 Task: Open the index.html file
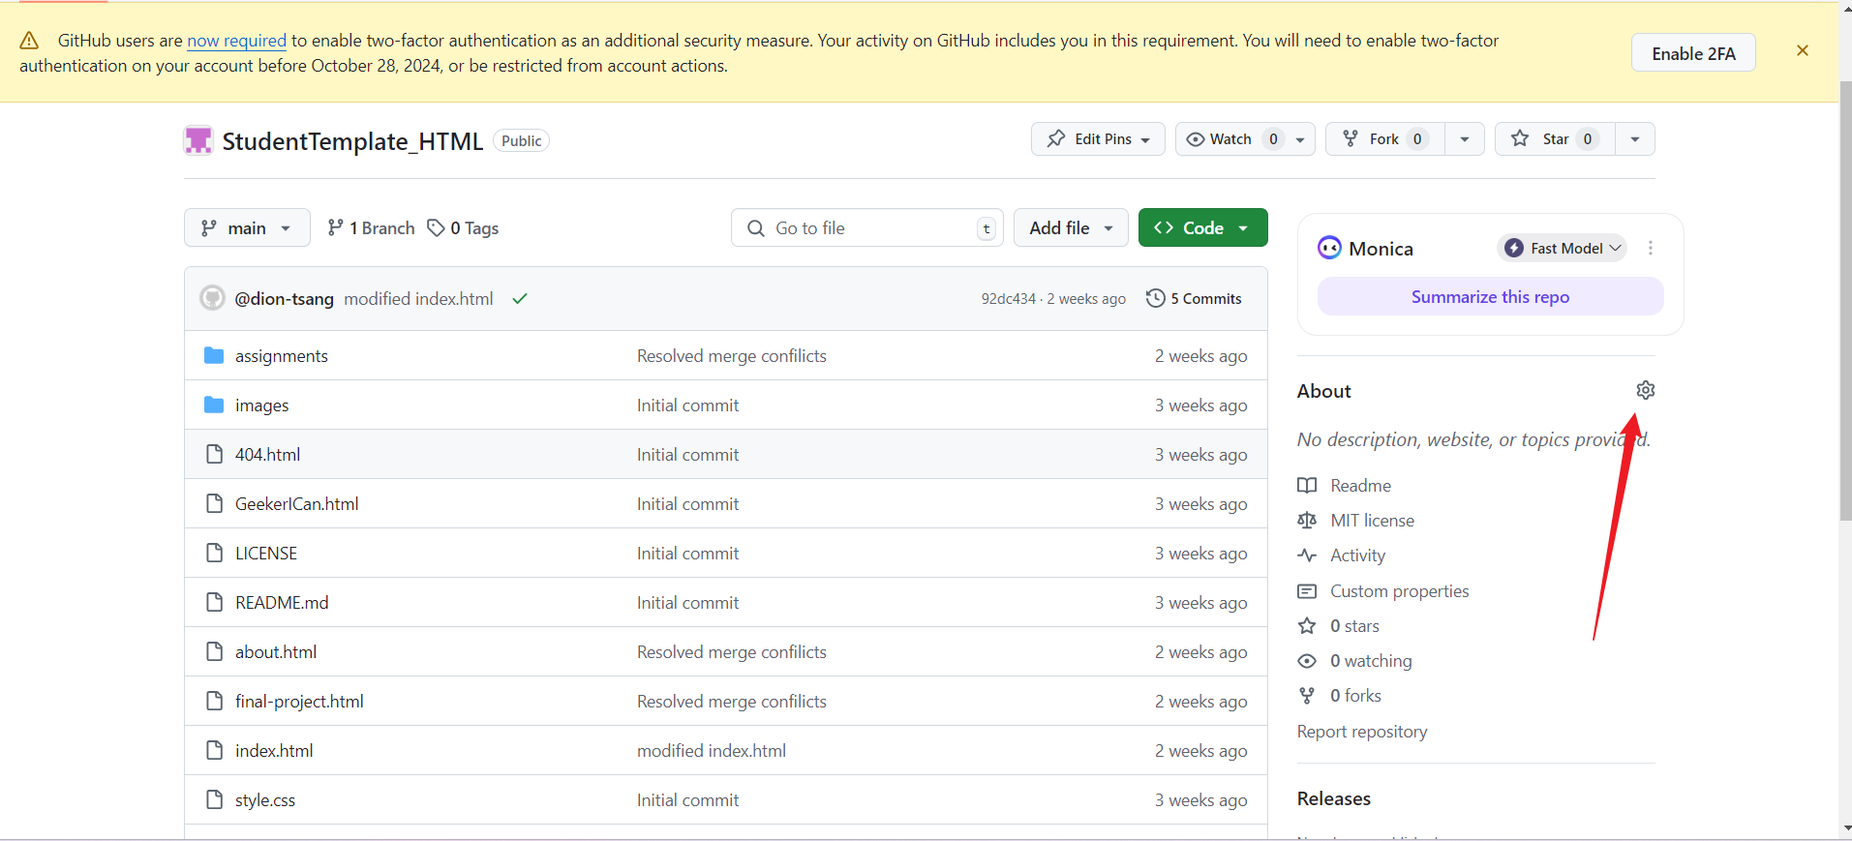pos(274,751)
